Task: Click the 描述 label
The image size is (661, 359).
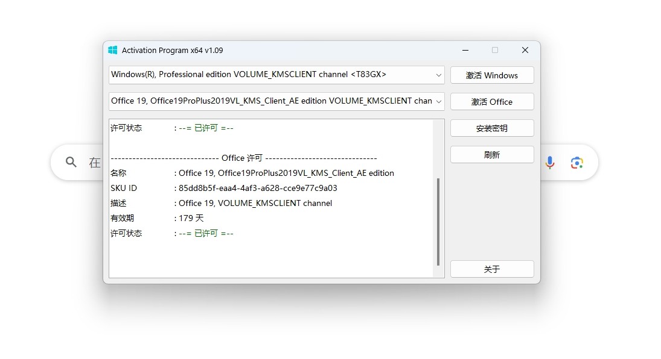Action: tap(118, 203)
